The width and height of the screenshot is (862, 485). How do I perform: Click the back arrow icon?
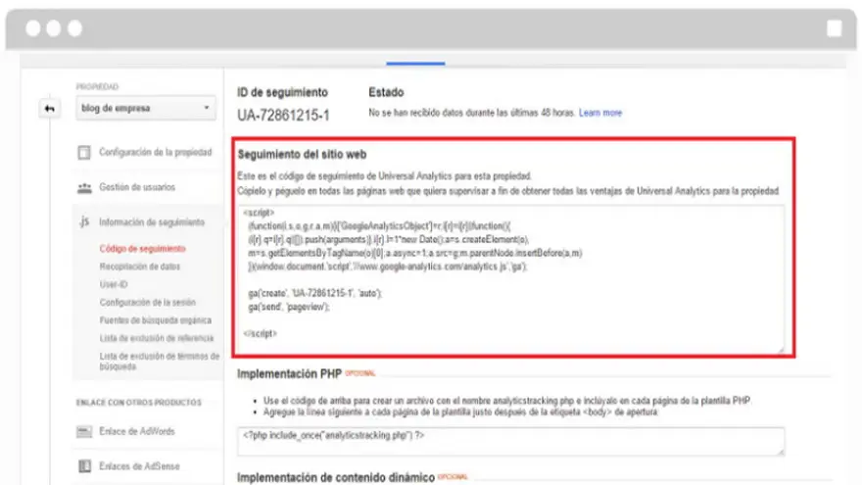tap(50, 109)
